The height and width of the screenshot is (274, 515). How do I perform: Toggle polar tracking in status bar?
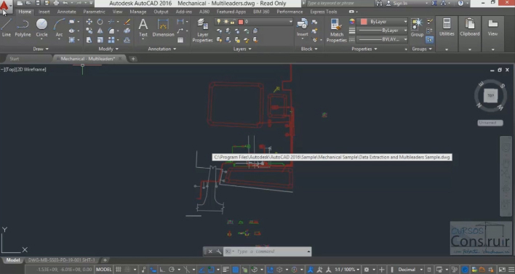click(172, 270)
